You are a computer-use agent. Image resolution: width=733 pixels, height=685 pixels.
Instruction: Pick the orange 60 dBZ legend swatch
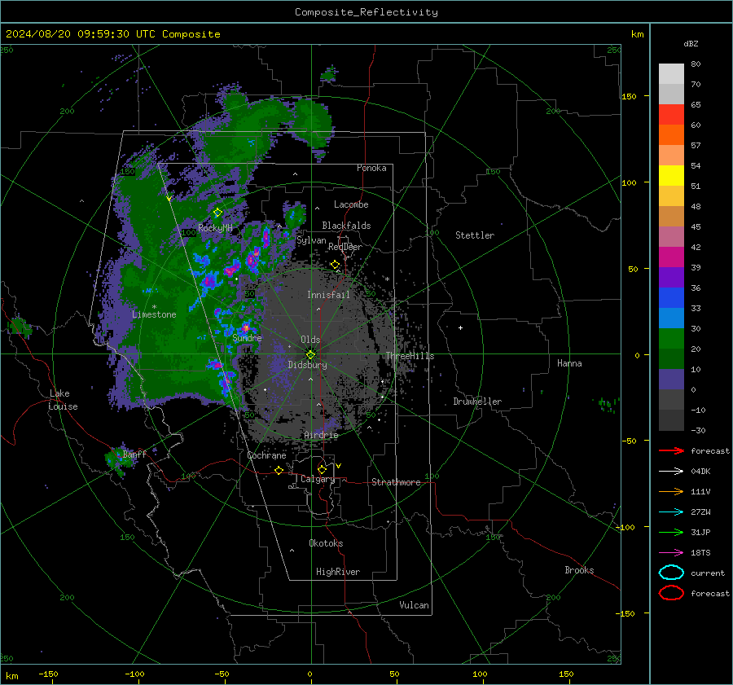(671, 134)
